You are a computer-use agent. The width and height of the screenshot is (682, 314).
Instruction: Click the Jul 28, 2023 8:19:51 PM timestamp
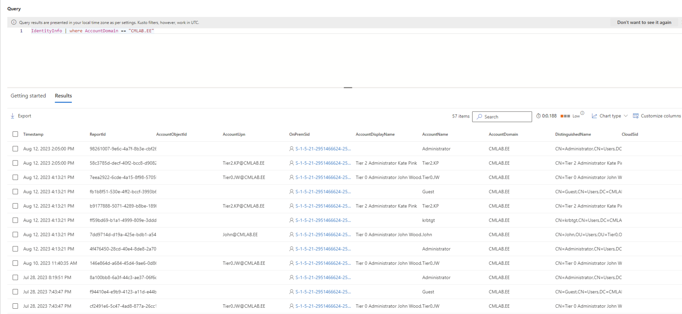coord(47,278)
